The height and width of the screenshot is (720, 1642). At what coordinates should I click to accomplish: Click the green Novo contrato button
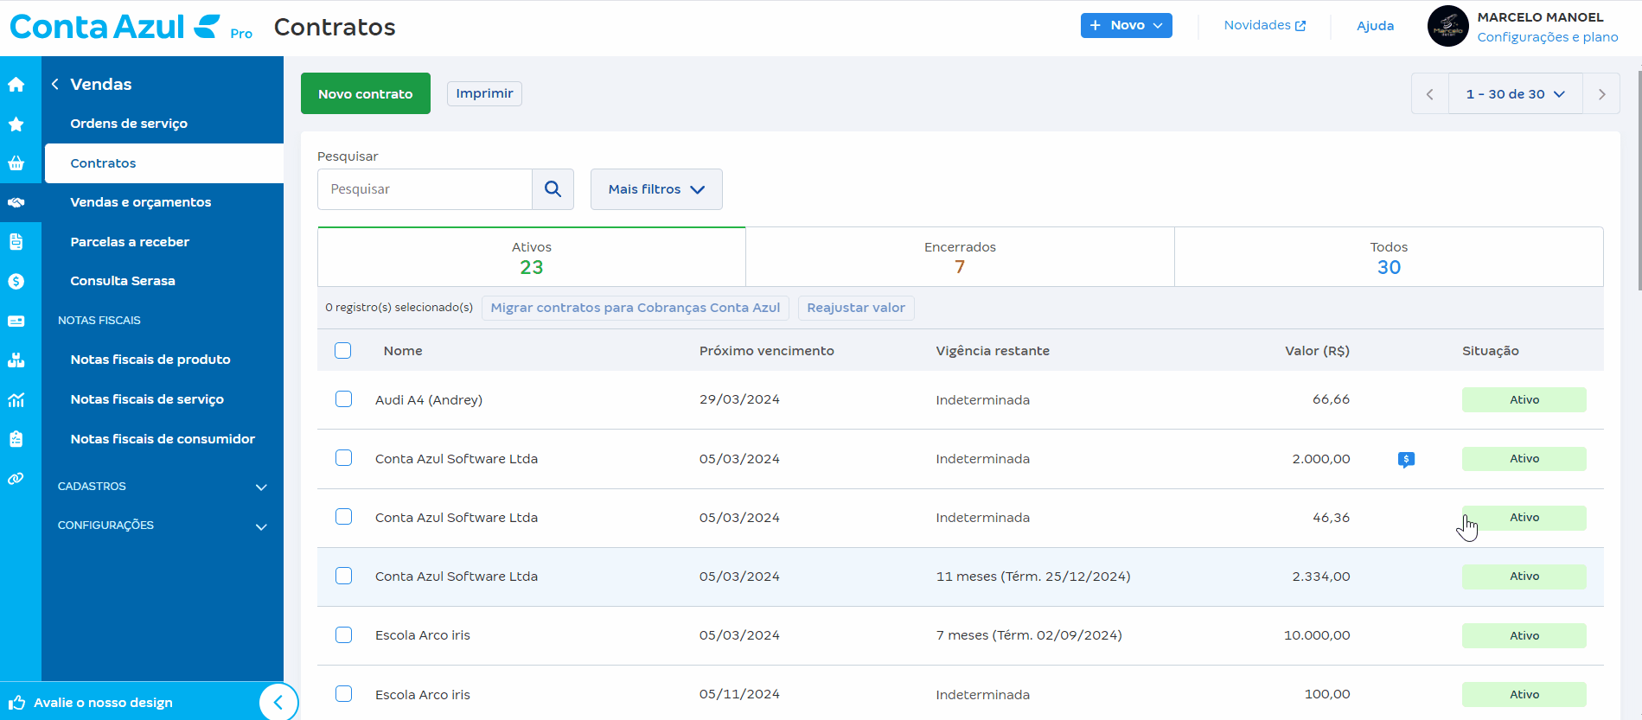click(366, 93)
